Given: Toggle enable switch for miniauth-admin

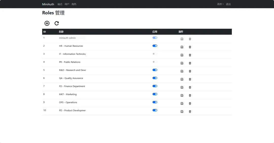Looking at the screenshot, I should (x=155, y=38).
